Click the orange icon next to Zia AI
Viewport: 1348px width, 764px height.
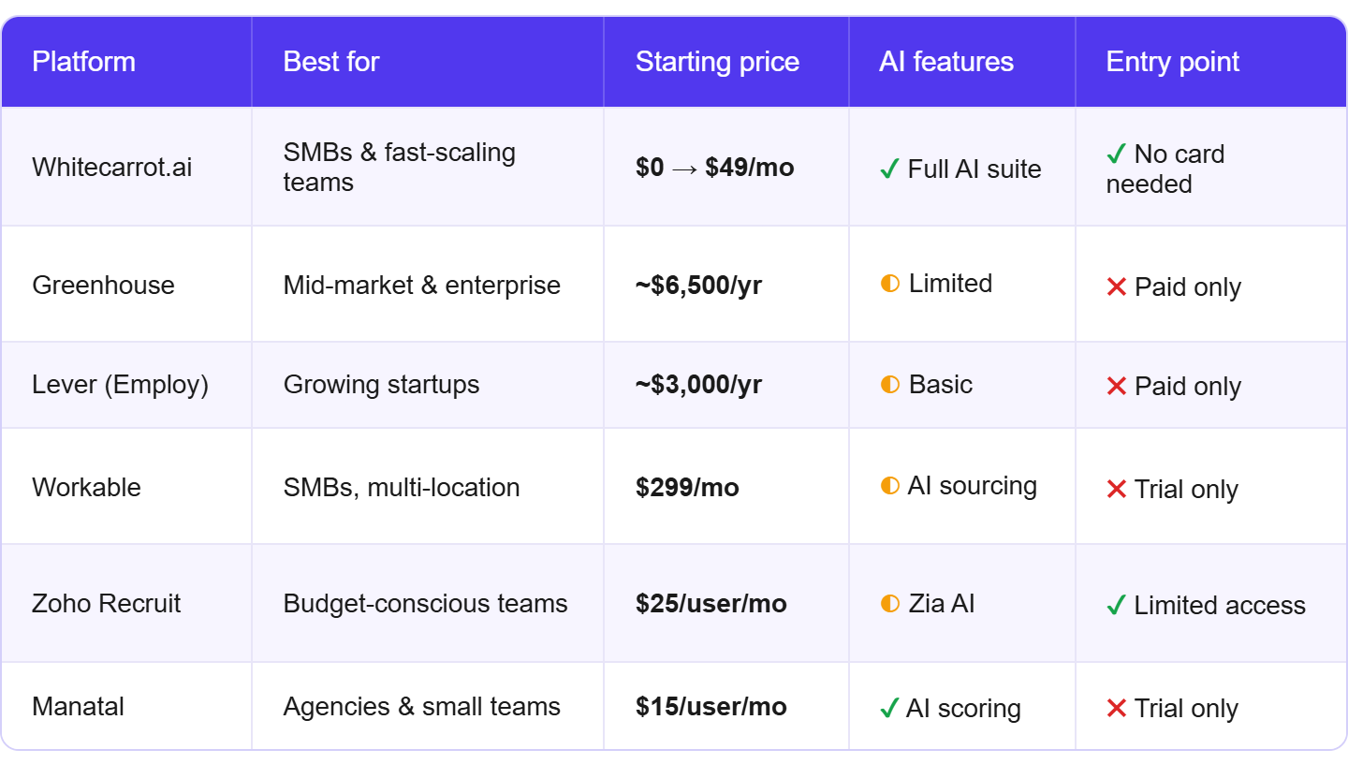click(x=890, y=604)
